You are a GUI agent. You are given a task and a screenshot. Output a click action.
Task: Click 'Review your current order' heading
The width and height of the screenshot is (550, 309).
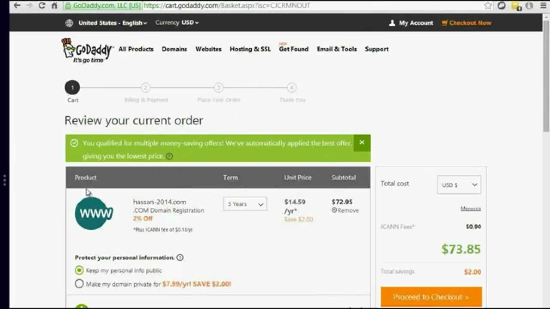134,121
